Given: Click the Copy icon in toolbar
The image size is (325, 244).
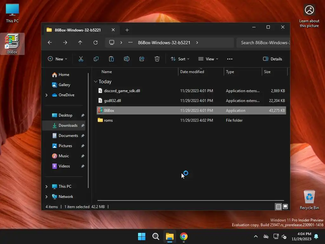Looking at the screenshot, I should click(96, 59).
